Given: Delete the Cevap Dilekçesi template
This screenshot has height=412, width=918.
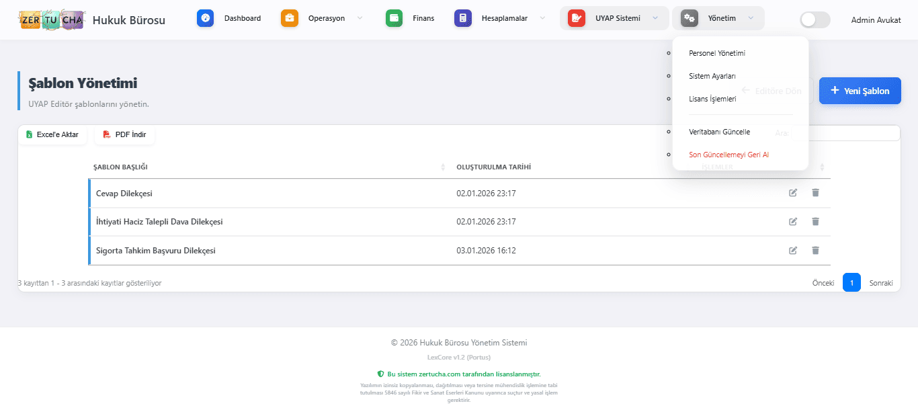Looking at the screenshot, I should pyautogui.click(x=815, y=193).
